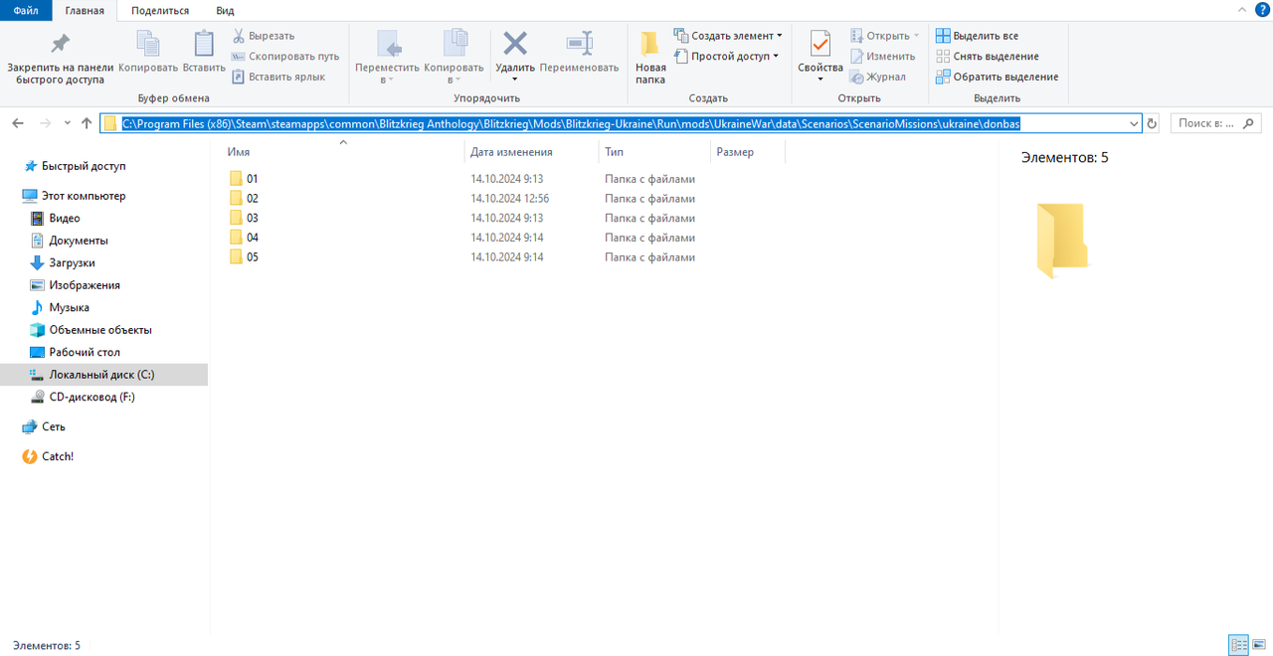This screenshot has width=1273, height=656.
Task: Click Вставить ярлык (Paste shortcut)
Action: pyautogui.click(x=278, y=77)
